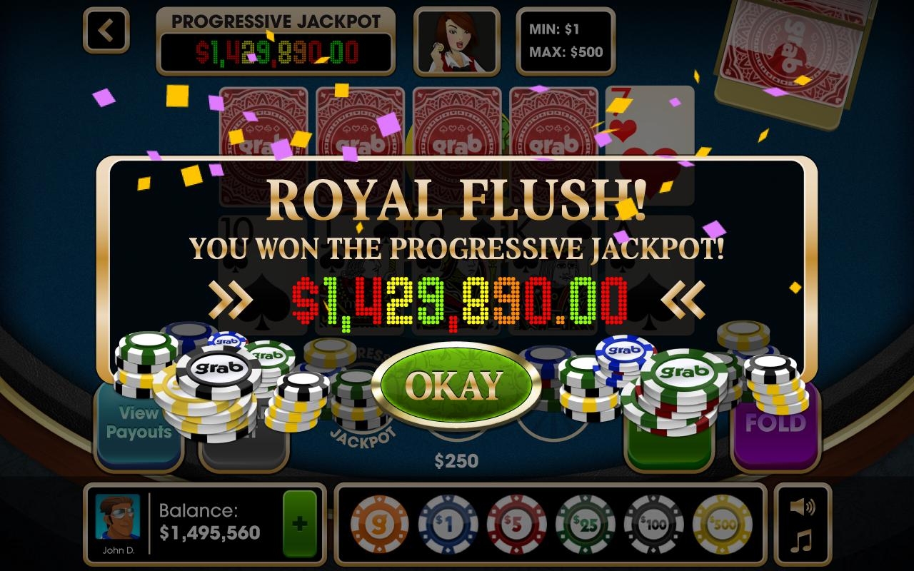Pick the red $5 chip
The width and height of the screenshot is (914, 571).
[x=516, y=525]
